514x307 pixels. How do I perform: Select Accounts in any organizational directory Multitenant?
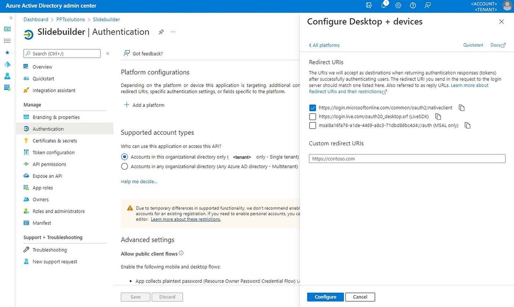coord(124,166)
